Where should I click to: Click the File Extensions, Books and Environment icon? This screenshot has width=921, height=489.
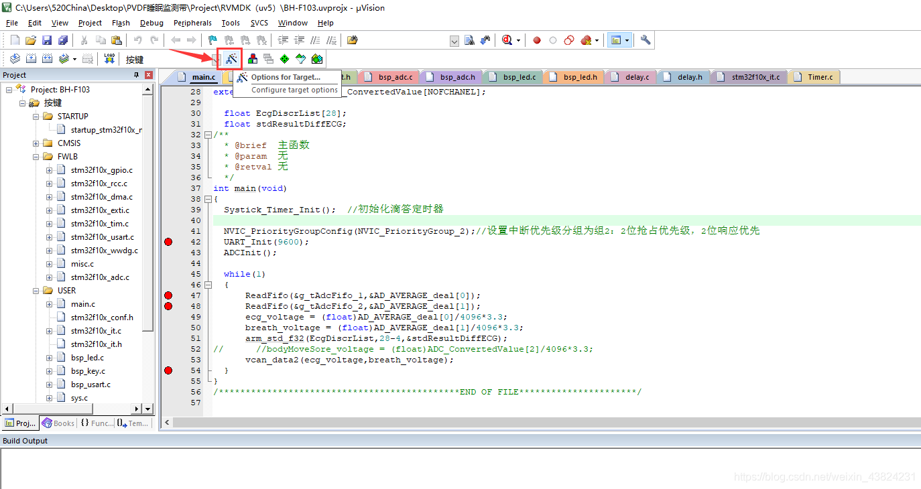coord(253,59)
